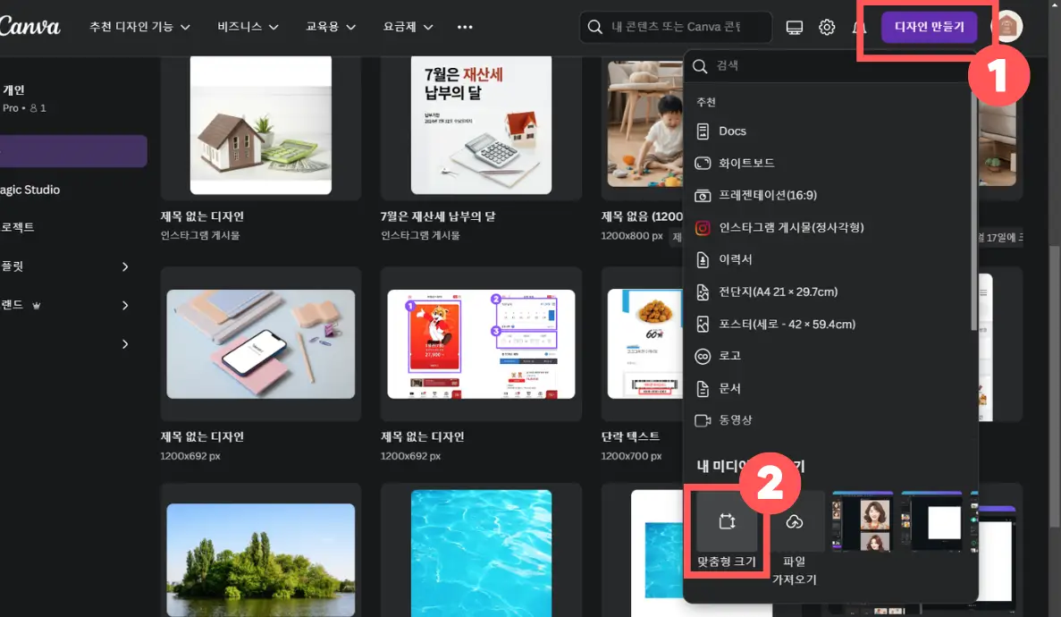Click the settings gear icon

[826, 26]
